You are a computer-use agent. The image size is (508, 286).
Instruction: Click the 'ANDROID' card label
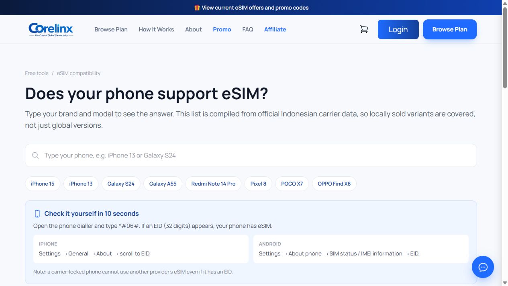(270, 244)
